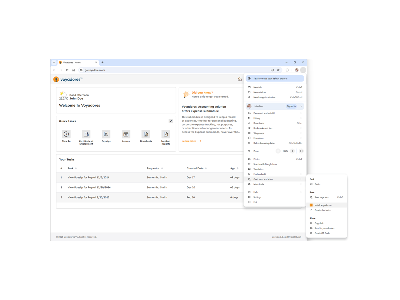Open the tab search dropdown arrow
The width and height of the screenshot is (400, 300).
point(54,62)
